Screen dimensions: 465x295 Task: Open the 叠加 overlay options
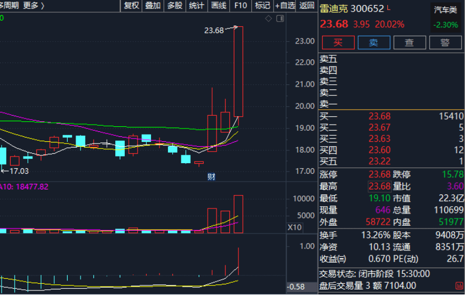click(153, 6)
